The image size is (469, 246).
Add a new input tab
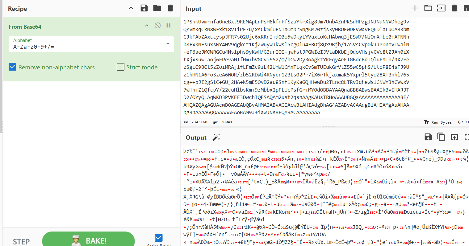[415, 8]
